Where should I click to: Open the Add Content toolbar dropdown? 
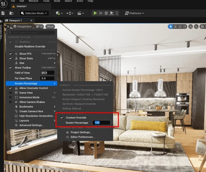(x=59, y=13)
